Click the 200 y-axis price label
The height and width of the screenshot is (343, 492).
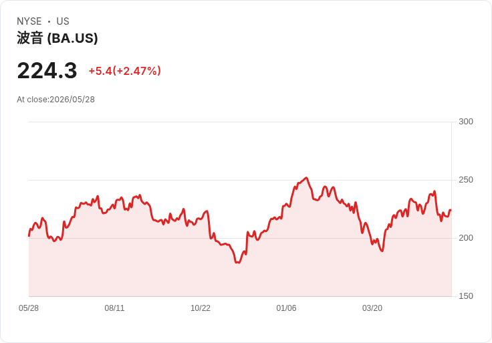[x=466, y=238]
